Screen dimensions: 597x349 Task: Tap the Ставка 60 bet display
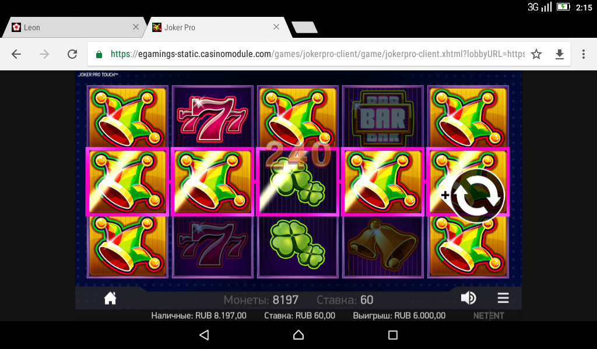[x=345, y=300]
